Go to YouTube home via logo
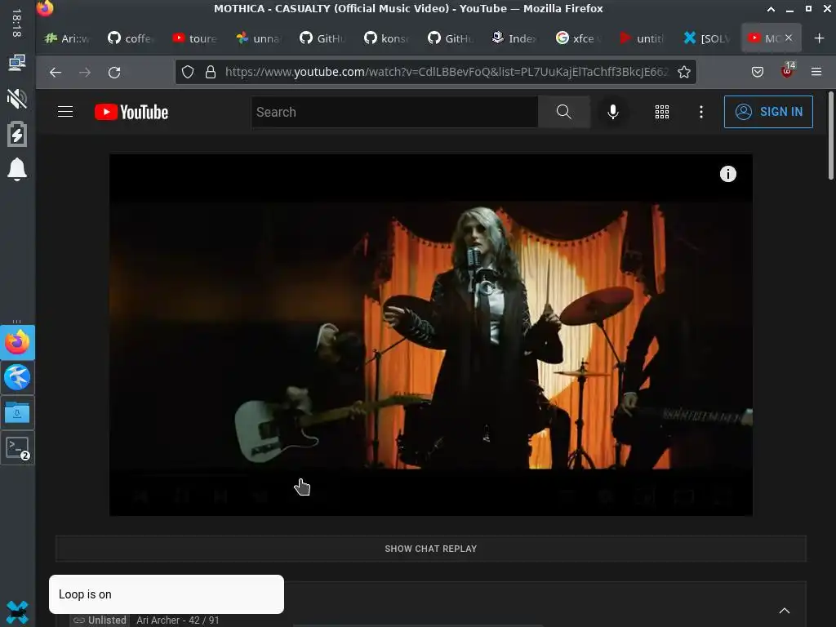 (131, 112)
